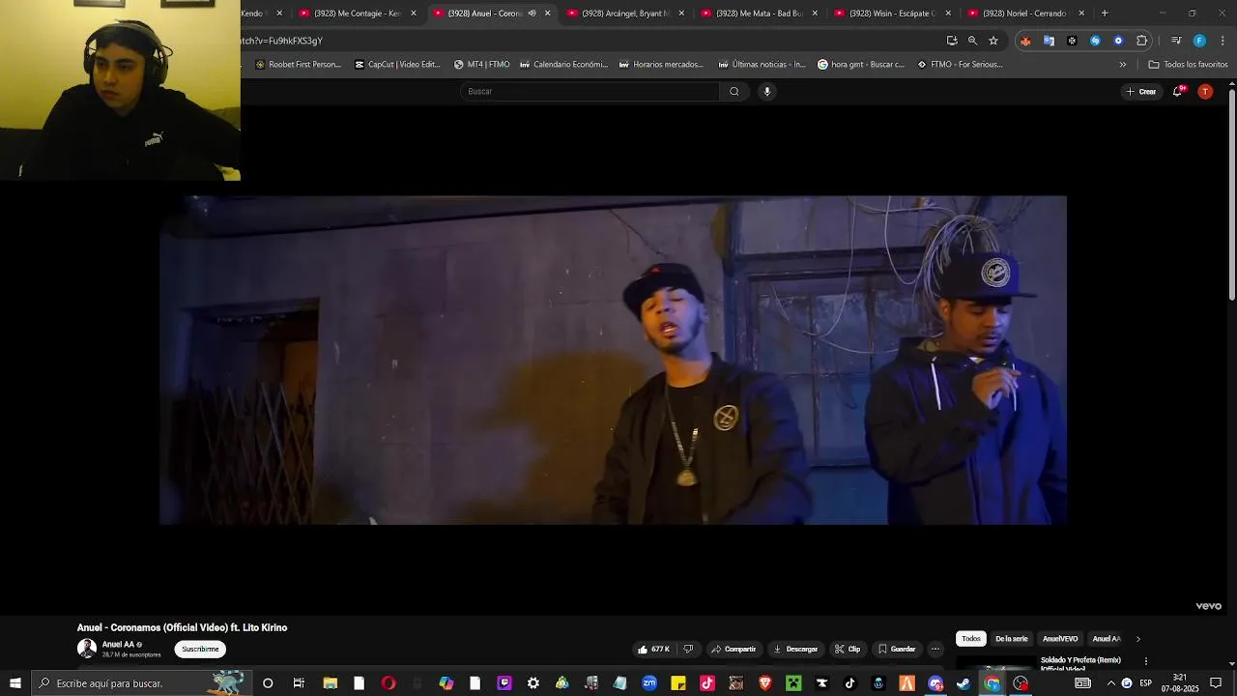Open Settings gear in the taskbar
The width and height of the screenshot is (1237, 696).
533,683
